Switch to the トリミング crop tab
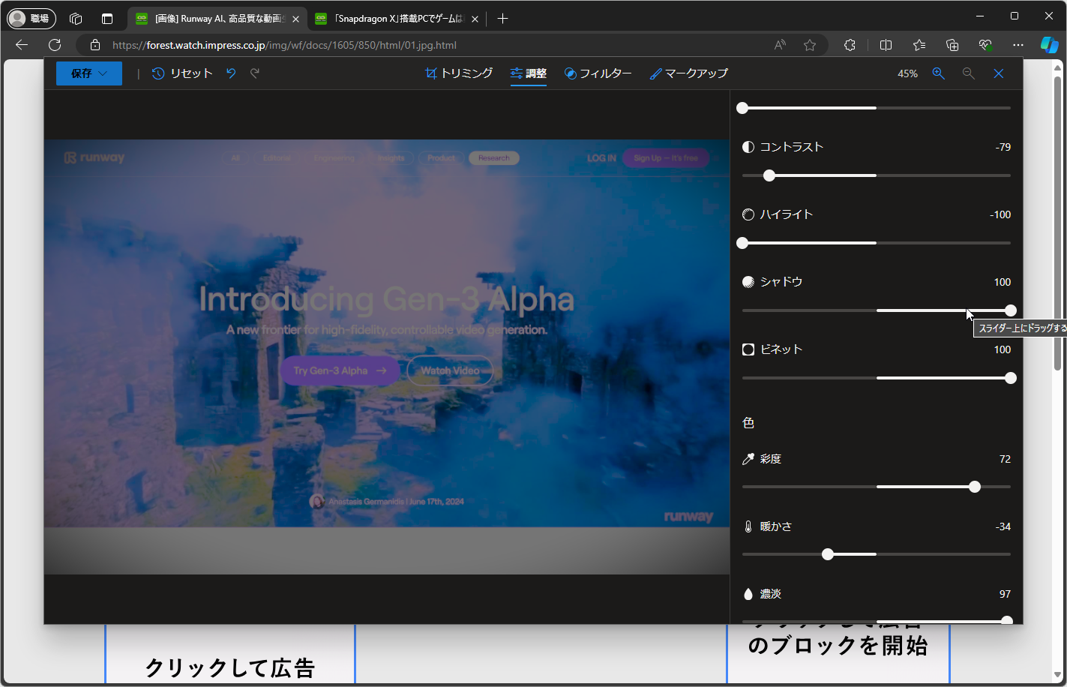The width and height of the screenshot is (1067, 687). click(459, 73)
